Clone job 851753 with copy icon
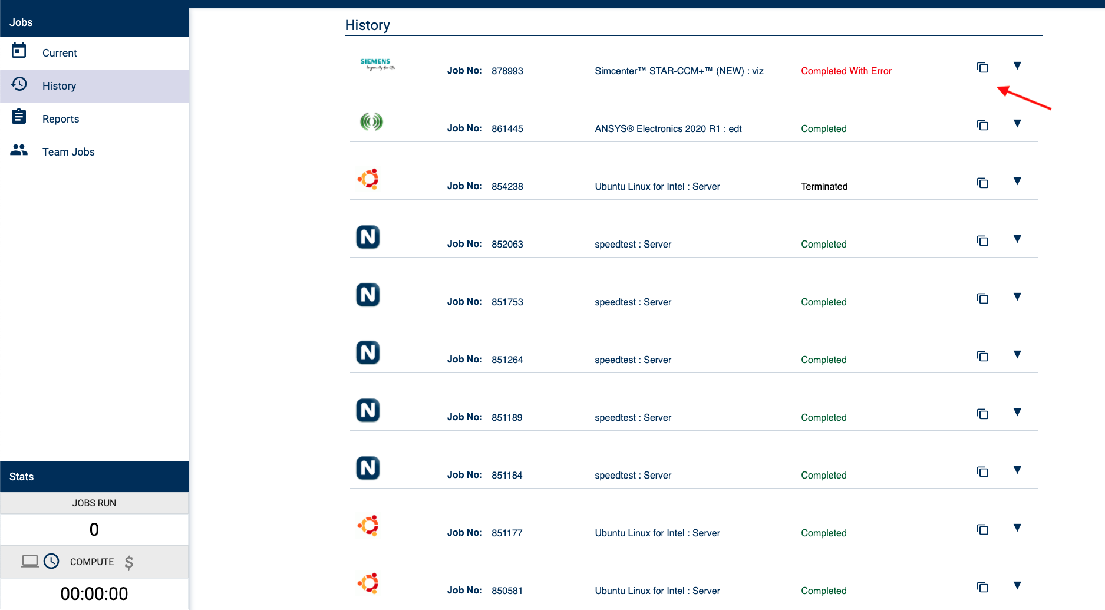This screenshot has height=610, width=1105. (982, 298)
